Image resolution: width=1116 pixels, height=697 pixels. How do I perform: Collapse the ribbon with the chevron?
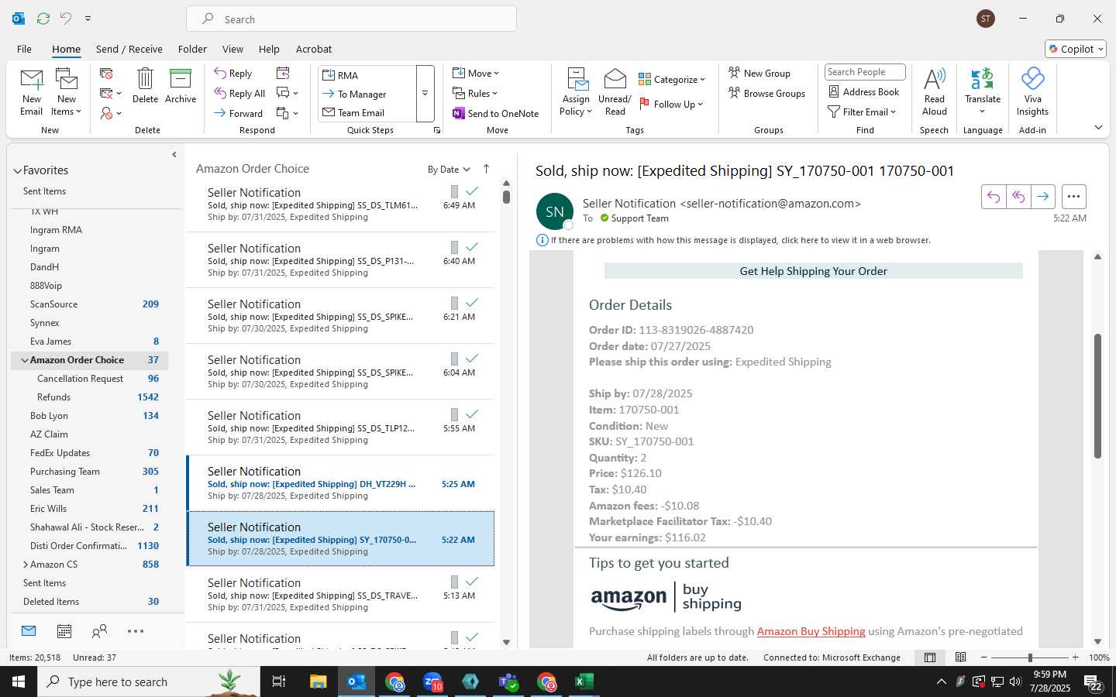(x=1098, y=128)
